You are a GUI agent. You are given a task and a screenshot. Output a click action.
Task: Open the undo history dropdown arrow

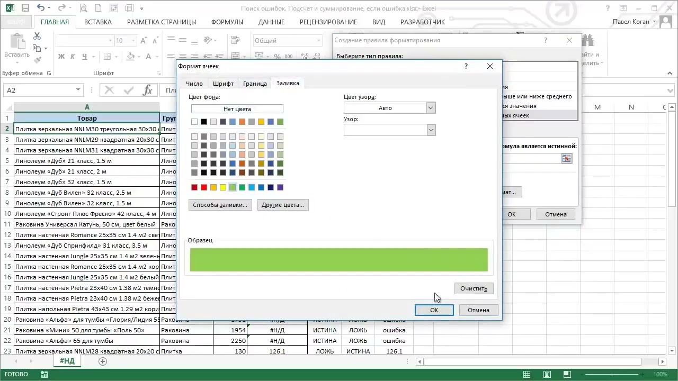[x=50, y=8]
